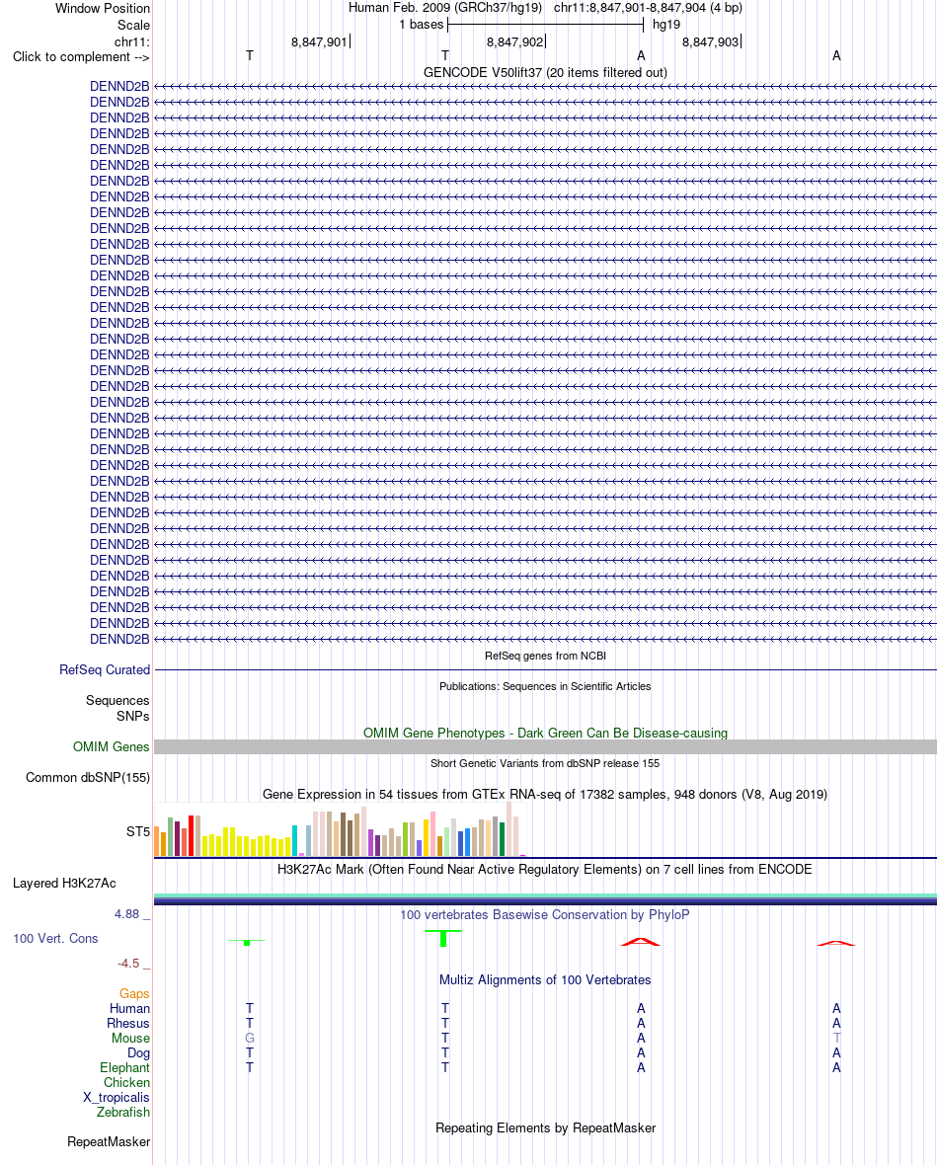The width and height of the screenshot is (938, 1165).
Task: Click the 'Mouse' species label
Action: 130,1038
